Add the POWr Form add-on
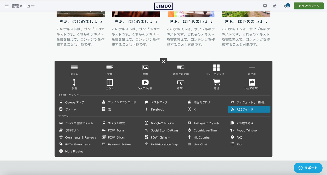 [x=113, y=130]
